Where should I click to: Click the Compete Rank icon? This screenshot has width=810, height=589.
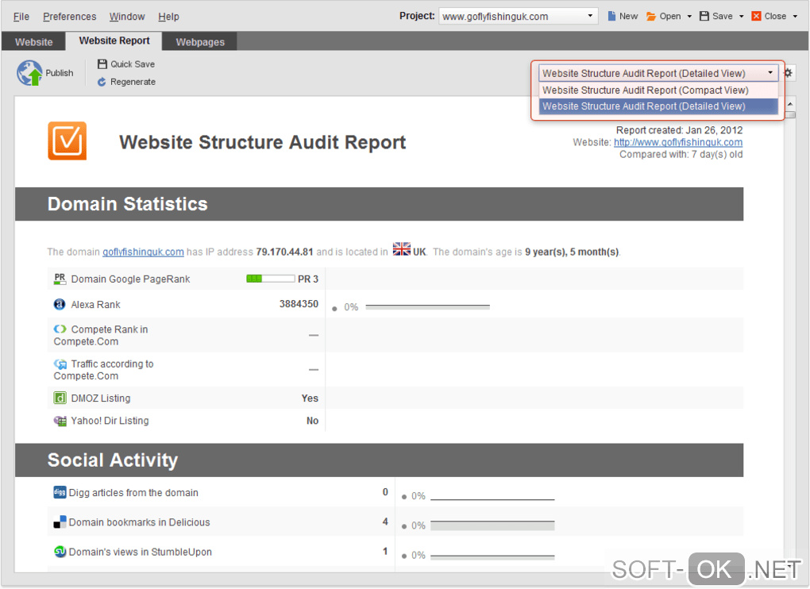60,329
